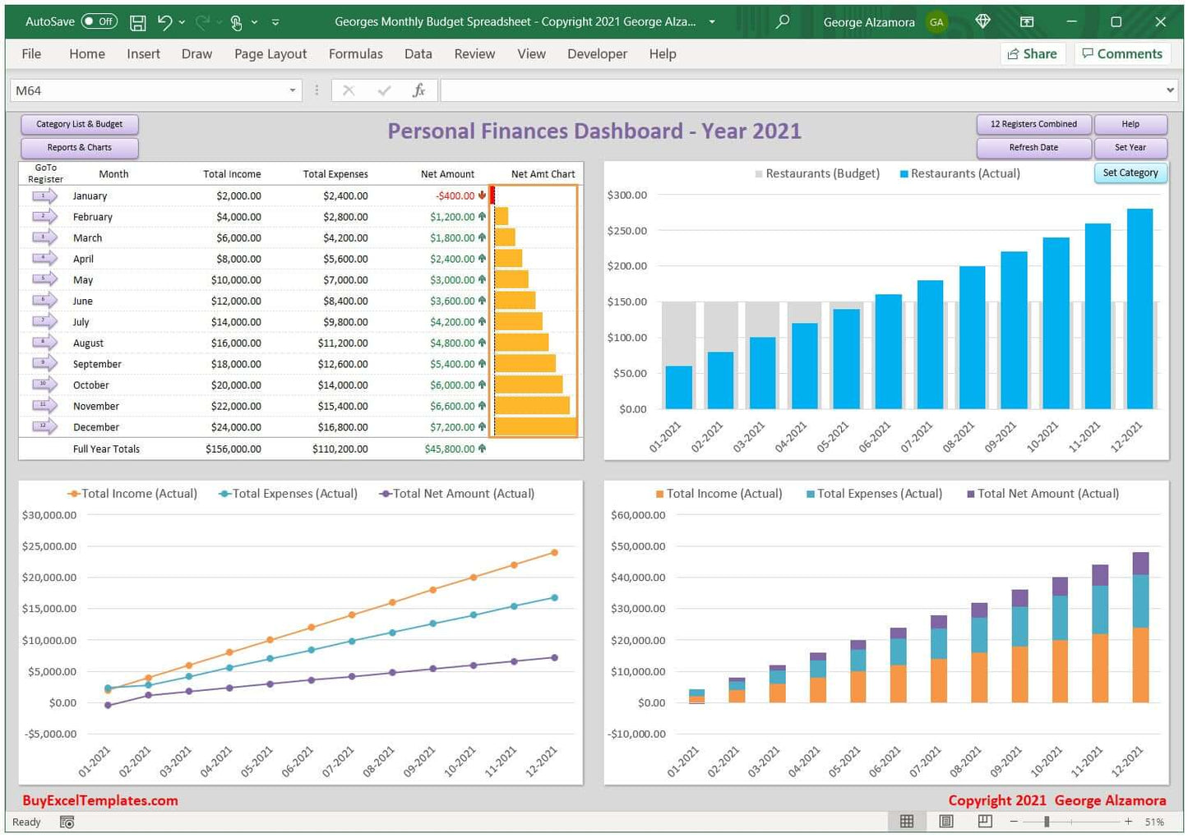The image size is (1188, 838).
Task: Switch to Normal view icon
Action: coord(907,822)
